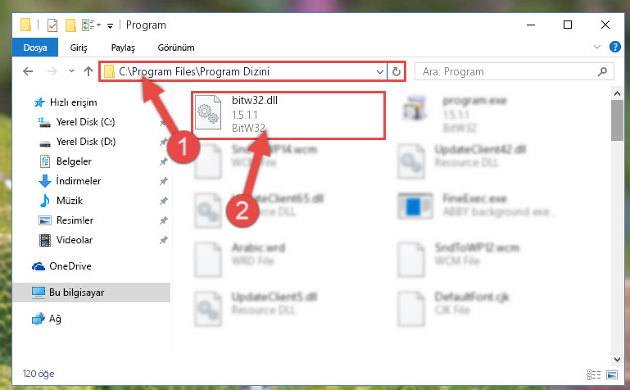The image size is (630, 390).
Task: Switch to details view icon
Action: 593,374
